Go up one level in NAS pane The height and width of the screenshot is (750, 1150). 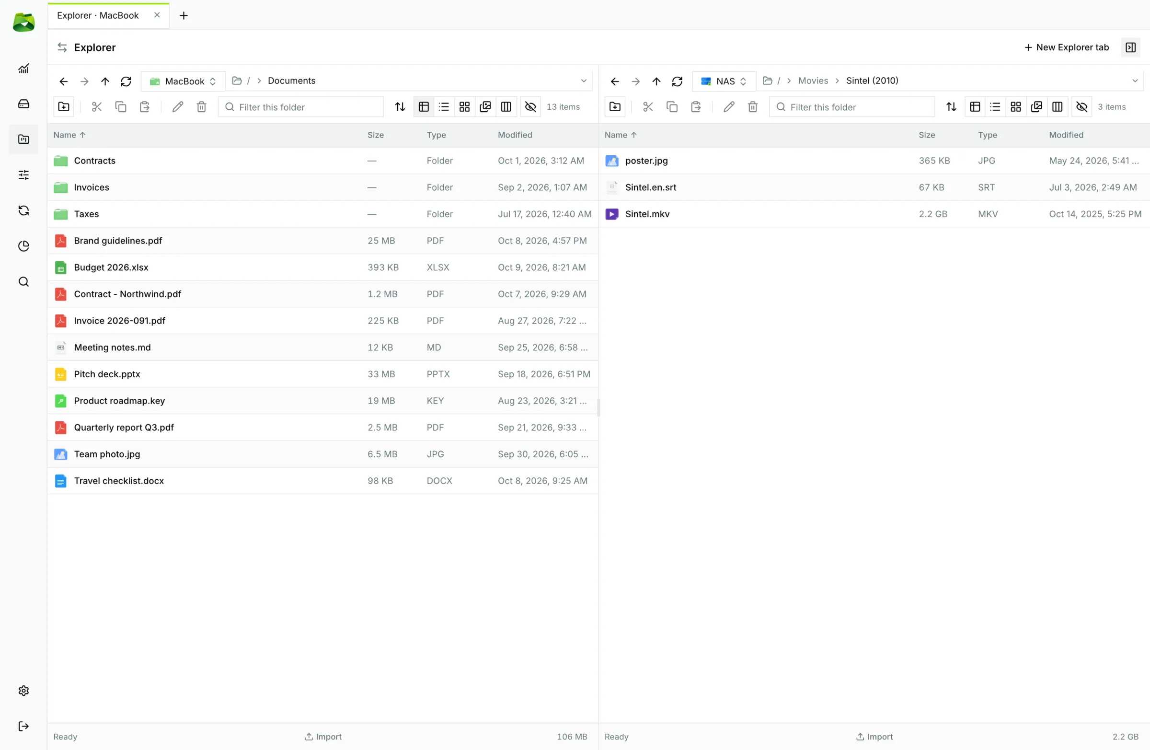coord(656,81)
